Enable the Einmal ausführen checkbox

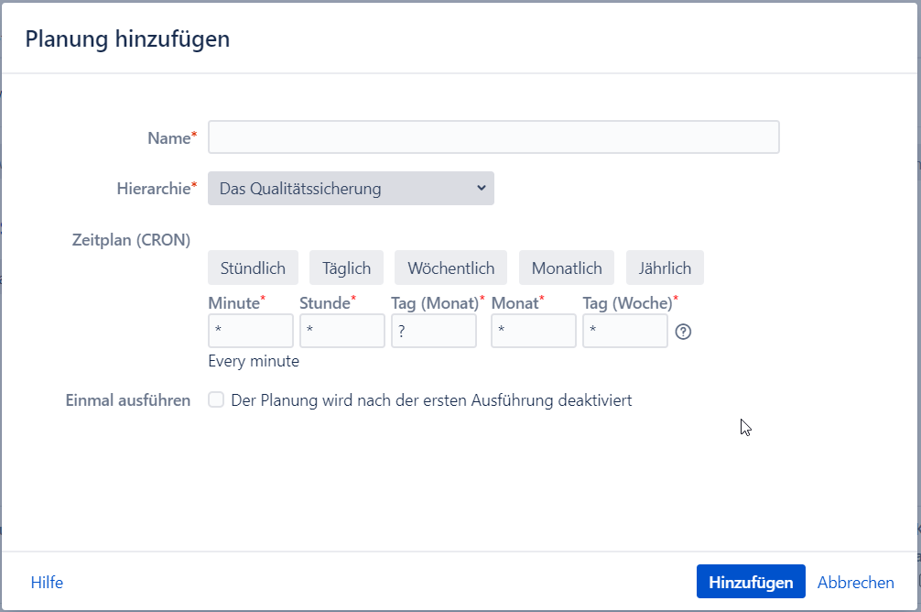[x=216, y=400]
